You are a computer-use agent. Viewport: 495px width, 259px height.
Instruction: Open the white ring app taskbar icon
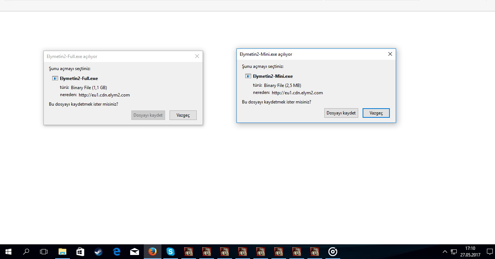pyautogui.click(x=333, y=252)
